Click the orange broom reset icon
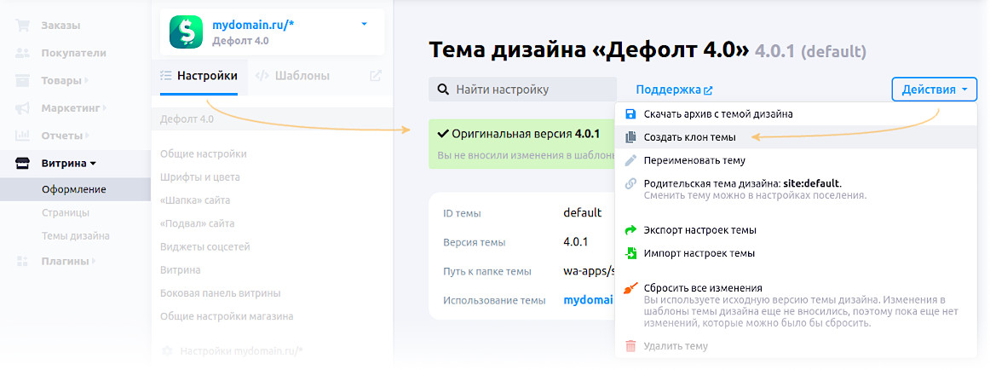The width and height of the screenshot is (990, 370). point(630,289)
